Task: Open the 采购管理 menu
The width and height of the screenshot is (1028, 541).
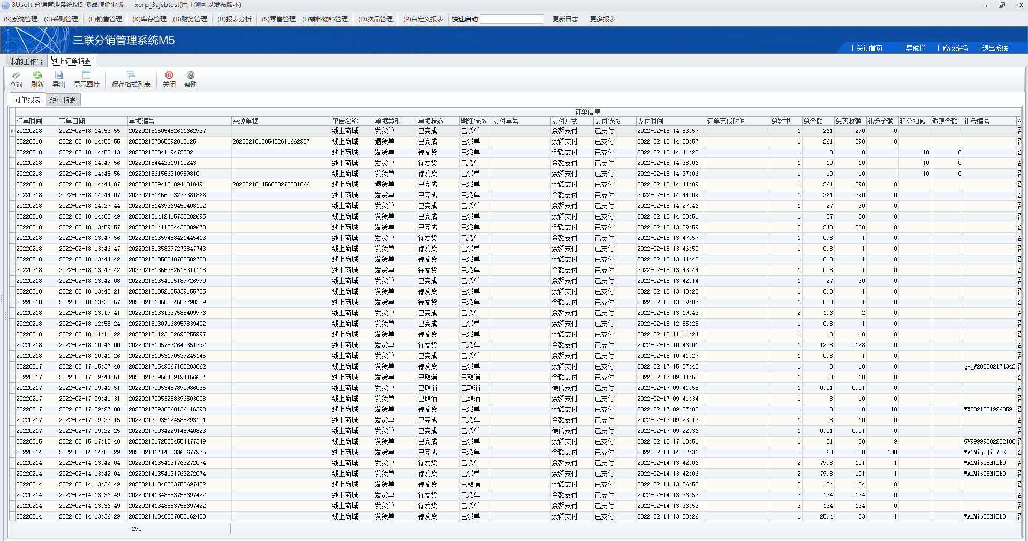Action: point(61,19)
